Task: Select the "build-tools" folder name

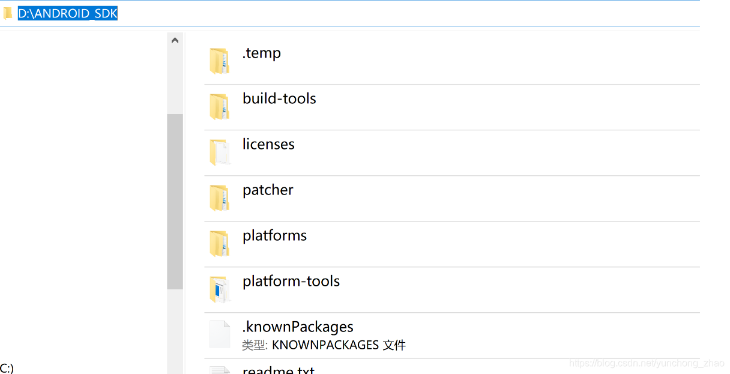Action: coord(279,98)
